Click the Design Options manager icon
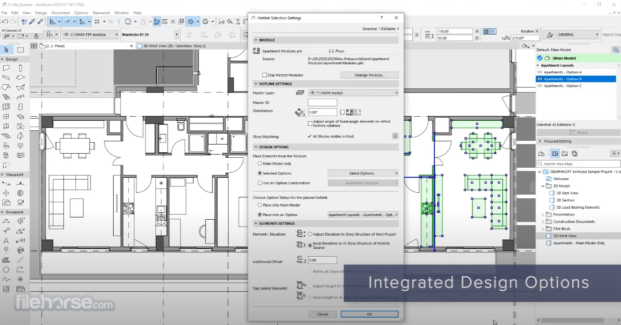621x325 pixels. click(616, 50)
